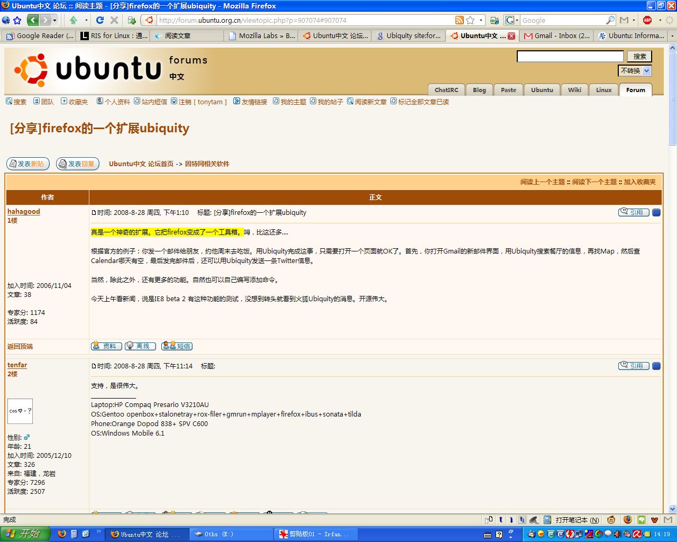
Task: Click the vertical scrollbar down arrow
Action: 672,509
